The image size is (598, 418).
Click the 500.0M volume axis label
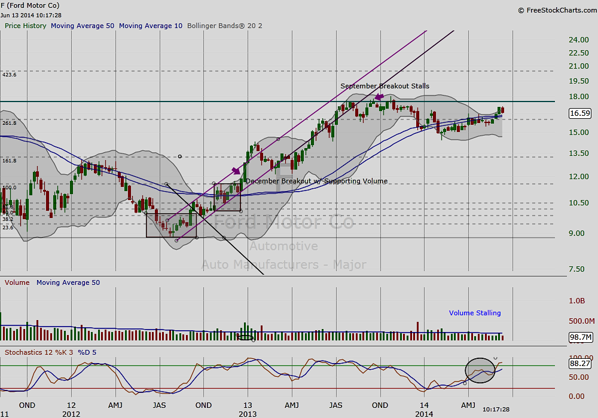[582, 321]
